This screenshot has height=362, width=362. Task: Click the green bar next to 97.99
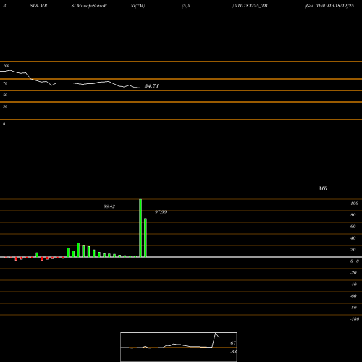tap(146, 237)
